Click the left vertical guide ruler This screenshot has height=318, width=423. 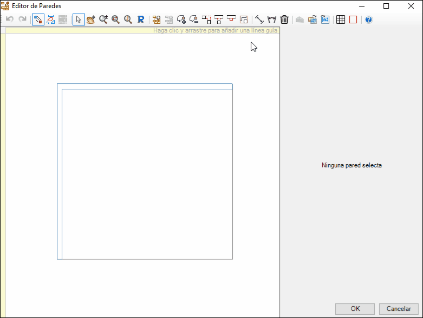click(3, 176)
